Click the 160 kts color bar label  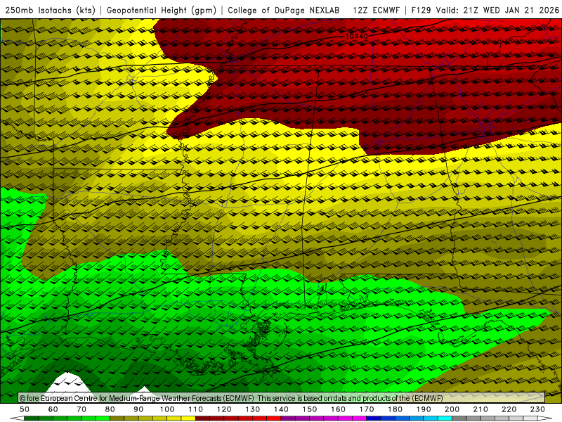338,409
